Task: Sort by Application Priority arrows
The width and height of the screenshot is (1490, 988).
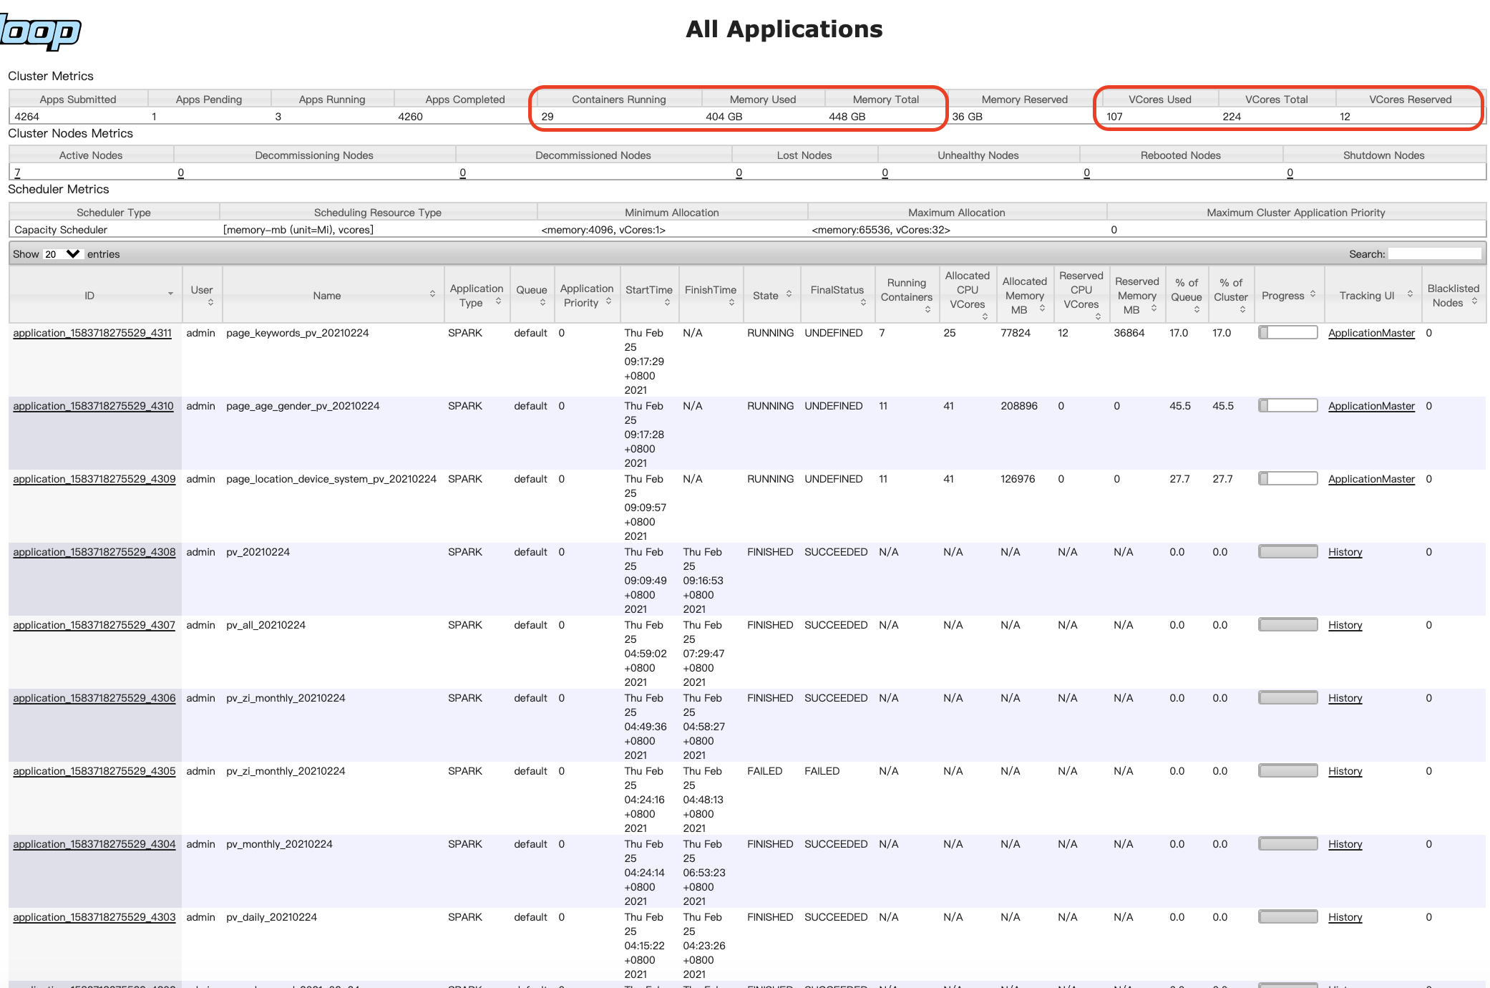Action: point(608,301)
